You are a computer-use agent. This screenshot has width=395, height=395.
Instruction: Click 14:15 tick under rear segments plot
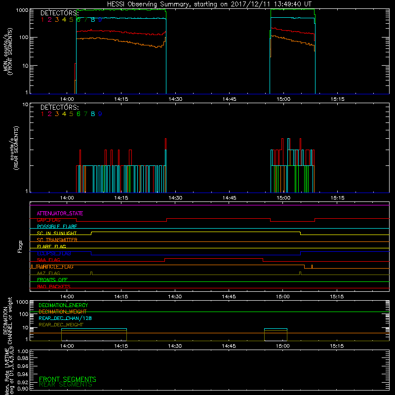[121, 198]
